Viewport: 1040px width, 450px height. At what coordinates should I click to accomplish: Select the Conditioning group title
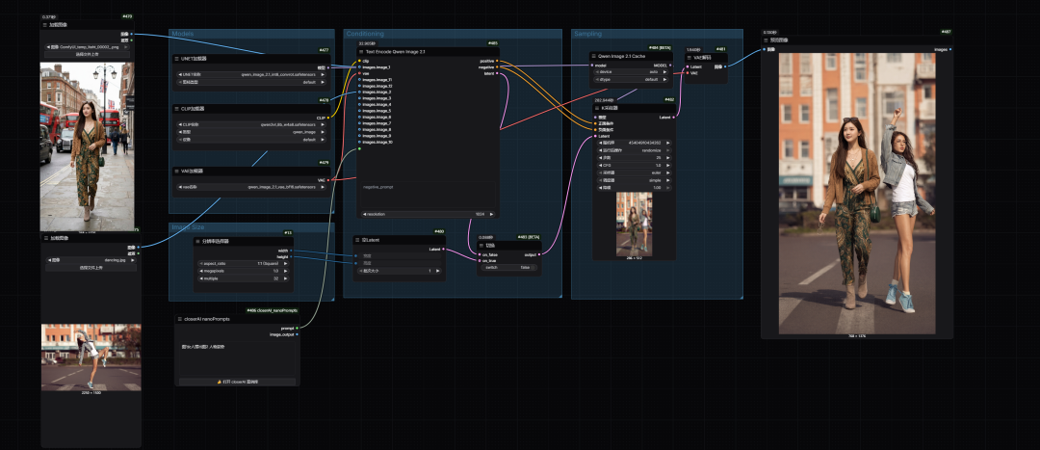coord(365,34)
